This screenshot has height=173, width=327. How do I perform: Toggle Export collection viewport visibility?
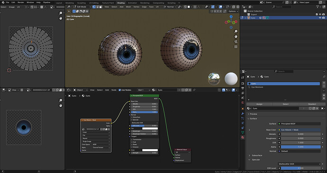(x=320, y=14)
